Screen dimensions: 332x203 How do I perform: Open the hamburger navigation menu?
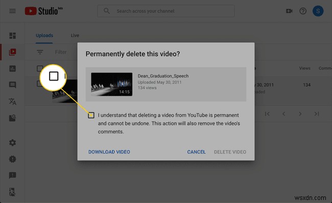tap(12, 11)
